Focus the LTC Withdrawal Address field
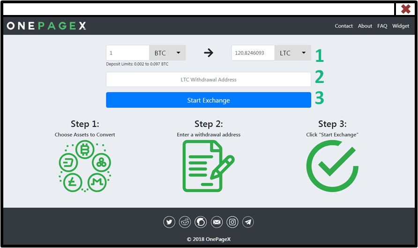Image resolution: width=418 pixels, height=248 pixels. point(209,80)
